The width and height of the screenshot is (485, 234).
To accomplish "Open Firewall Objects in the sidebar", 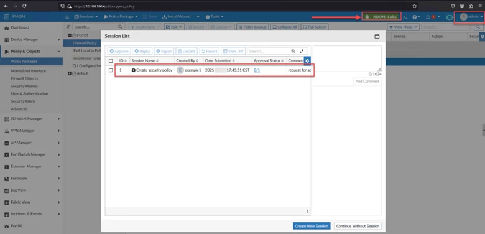I will pyautogui.click(x=24, y=78).
